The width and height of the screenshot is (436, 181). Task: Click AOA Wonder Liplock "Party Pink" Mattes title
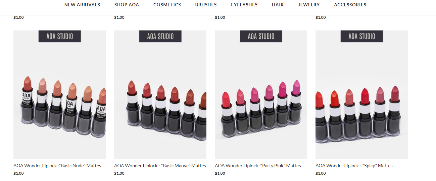[258, 166]
